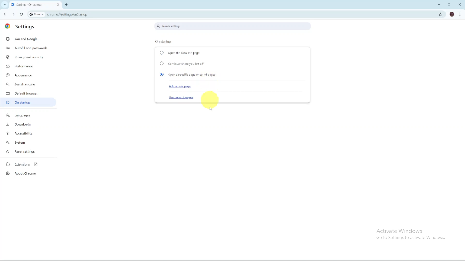The image size is (465, 261).
Task: Select On startup in sidebar
Action: click(28, 102)
